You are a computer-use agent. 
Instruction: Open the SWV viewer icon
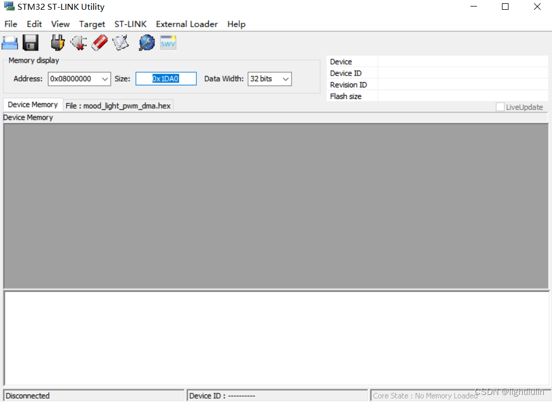point(168,43)
